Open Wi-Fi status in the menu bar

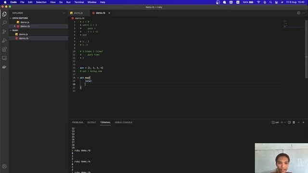tap(258, 2)
